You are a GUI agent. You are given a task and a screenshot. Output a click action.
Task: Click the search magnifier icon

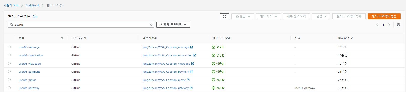[12, 25]
